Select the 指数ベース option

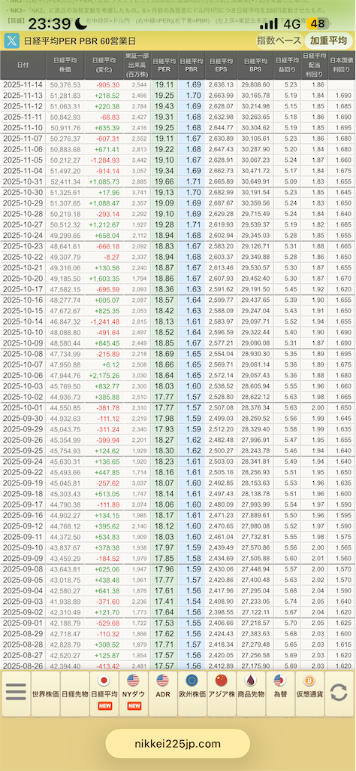click(279, 41)
